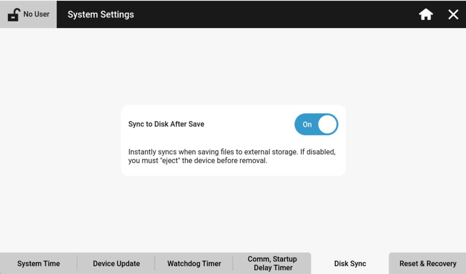This screenshot has height=274, width=466.
Task: Click the System Settings title text
Action: 101,15
